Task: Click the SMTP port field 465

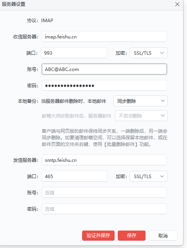Action: coord(74,176)
